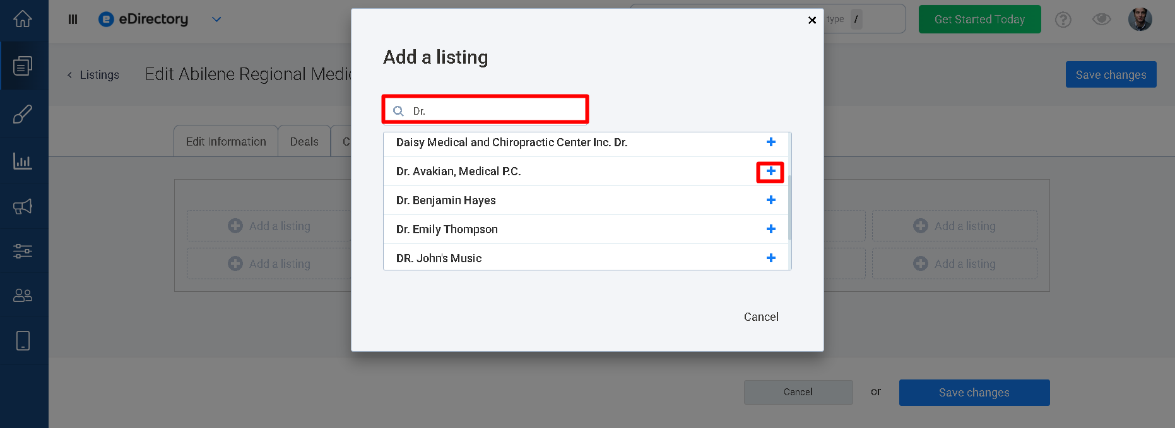
Task: Add Dr. Avakian, Medical P.C. with plus icon
Action: tap(771, 171)
